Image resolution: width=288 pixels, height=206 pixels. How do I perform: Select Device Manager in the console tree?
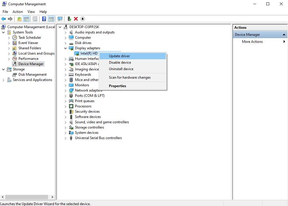pyautogui.click(x=31, y=64)
